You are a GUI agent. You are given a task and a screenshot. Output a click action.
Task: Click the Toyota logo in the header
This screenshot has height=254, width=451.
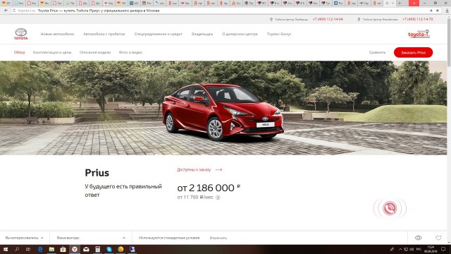pyautogui.click(x=21, y=34)
